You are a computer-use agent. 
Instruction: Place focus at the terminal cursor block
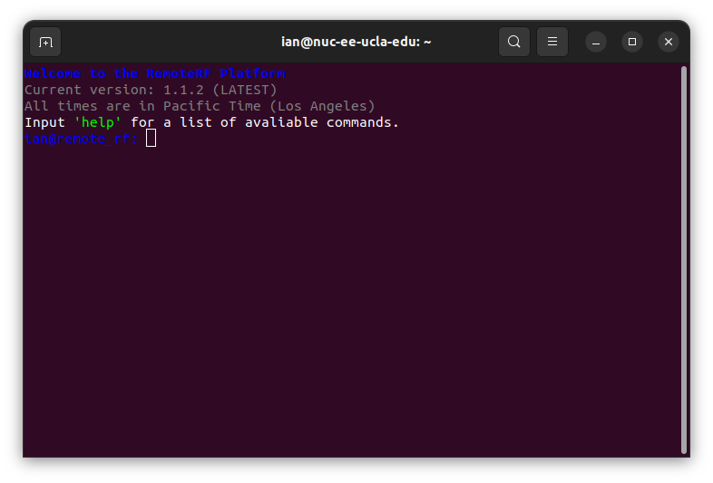[x=151, y=139]
